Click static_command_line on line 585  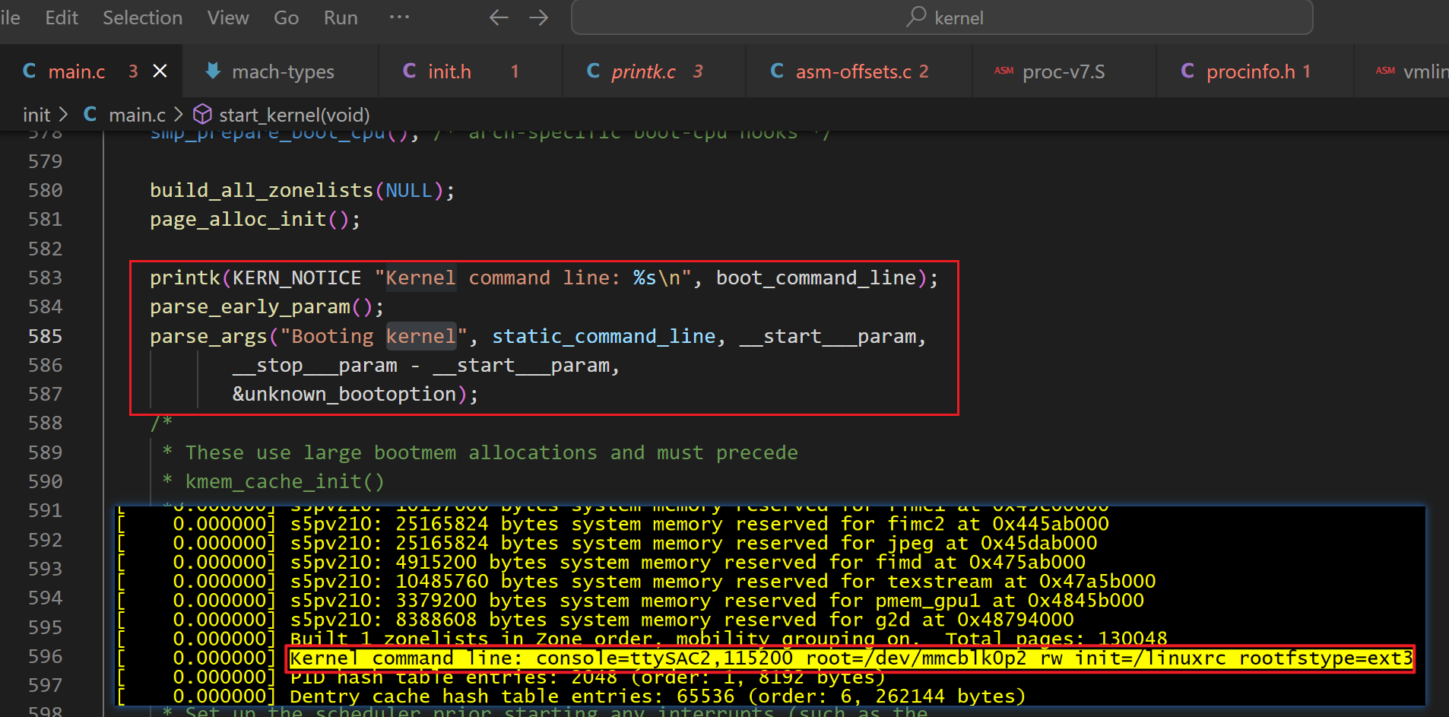coord(604,337)
